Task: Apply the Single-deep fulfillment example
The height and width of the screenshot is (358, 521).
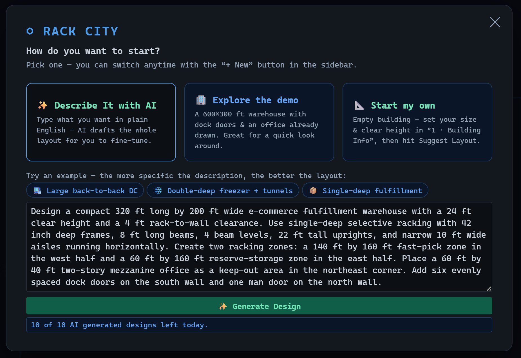Action: (x=365, y=190)
